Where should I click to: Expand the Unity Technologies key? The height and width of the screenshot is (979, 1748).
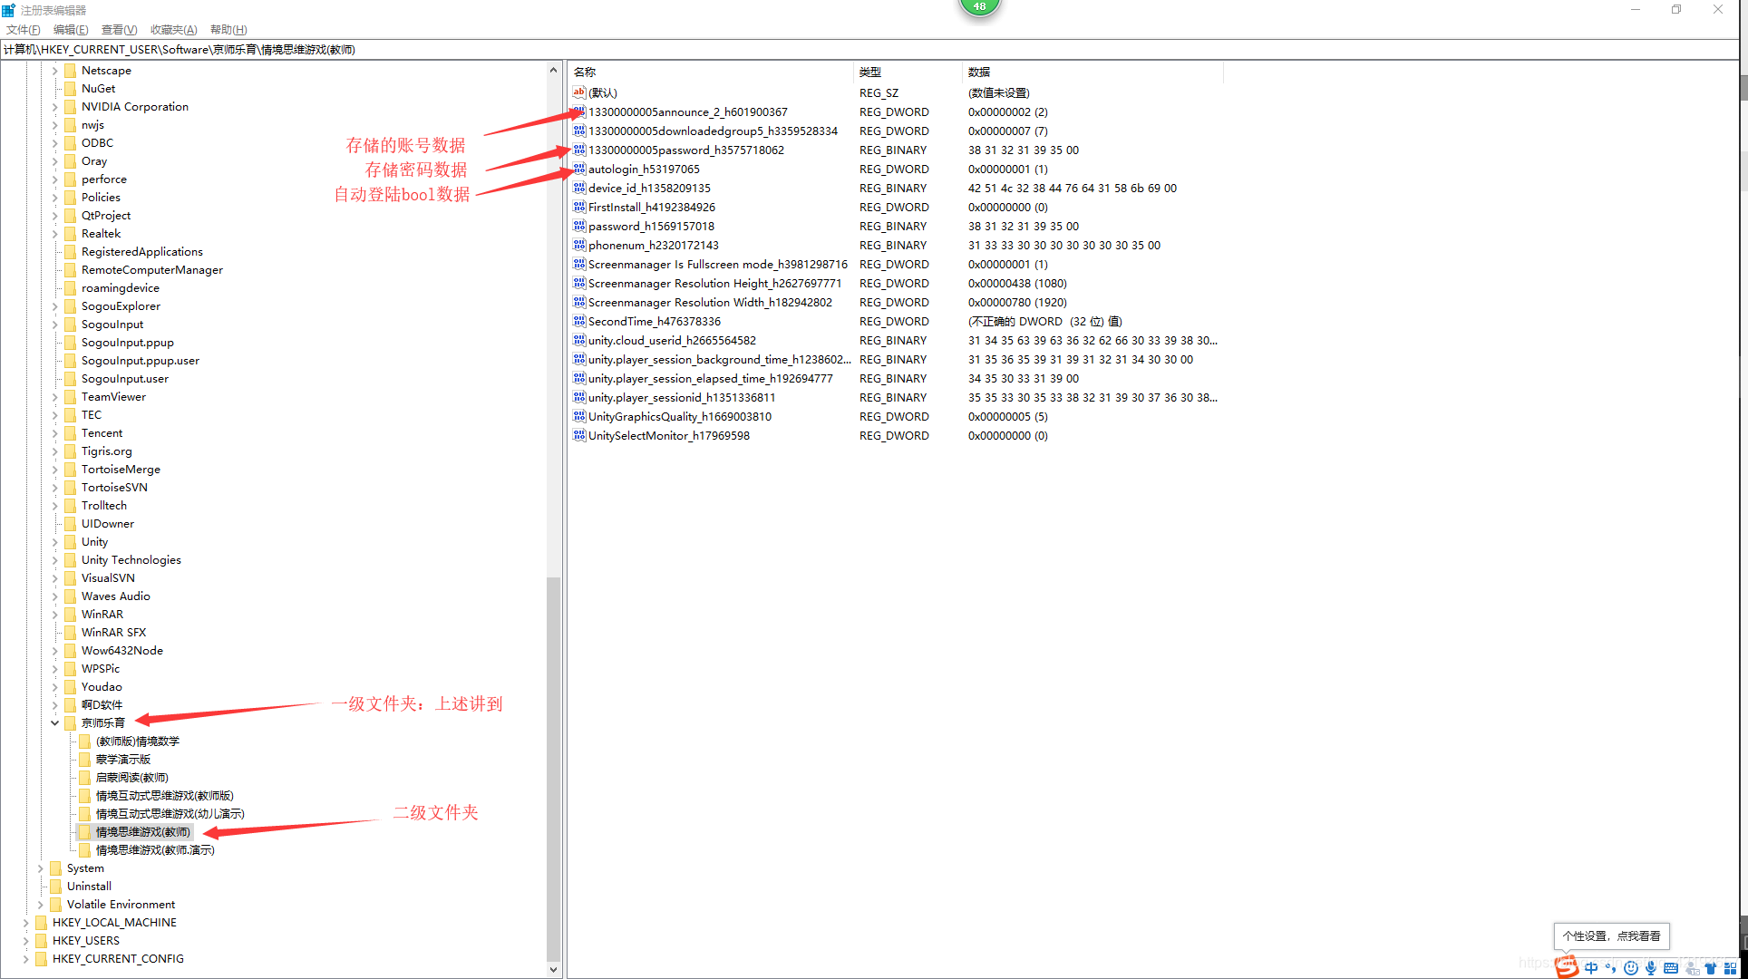tap(54, 560)
